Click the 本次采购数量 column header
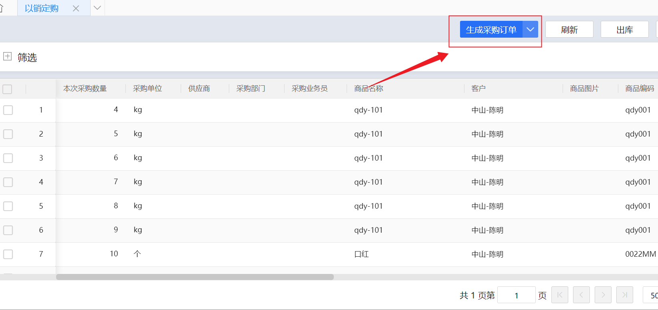This screenshot has width=658, height=310. click(85, 89)
